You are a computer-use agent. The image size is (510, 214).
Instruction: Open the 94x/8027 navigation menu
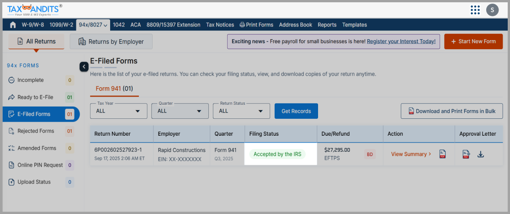(93, 25)
